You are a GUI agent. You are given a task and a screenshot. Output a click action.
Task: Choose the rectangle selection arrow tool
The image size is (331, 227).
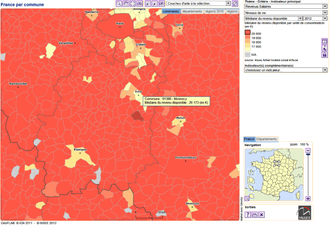click(x=162, y=4)
